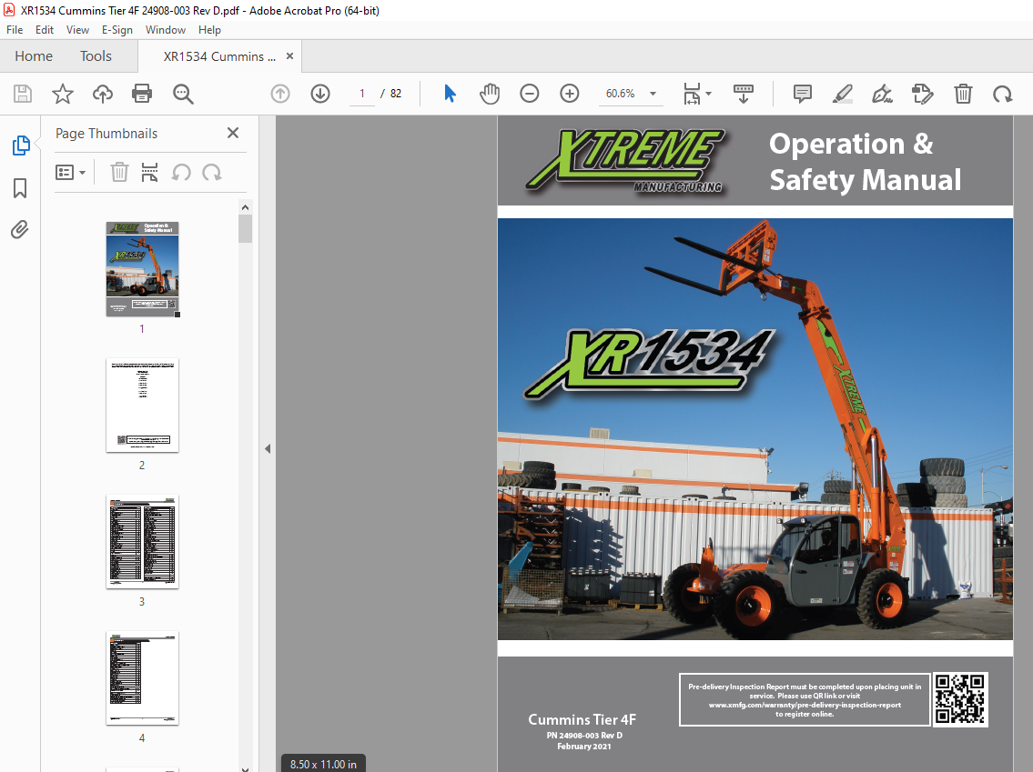Image resolution: width=1033 pixels, height=772 pixels.
Task: Open the Find text magnifier
Action: [183, 94]
